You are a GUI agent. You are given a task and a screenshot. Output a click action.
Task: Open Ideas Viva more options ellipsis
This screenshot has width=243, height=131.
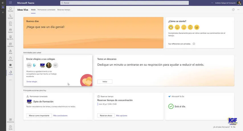pyautogui.click(x=238, y=10)
